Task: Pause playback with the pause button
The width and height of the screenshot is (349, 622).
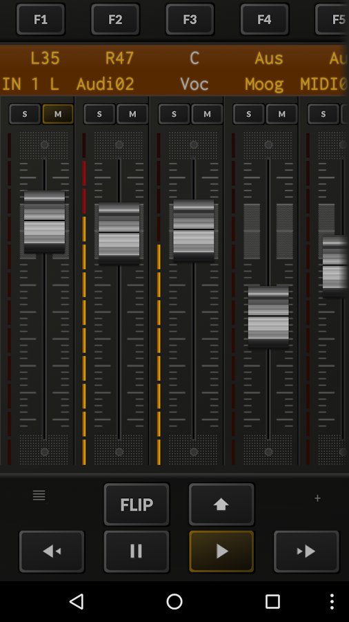Action: click(x=137, y=551)
